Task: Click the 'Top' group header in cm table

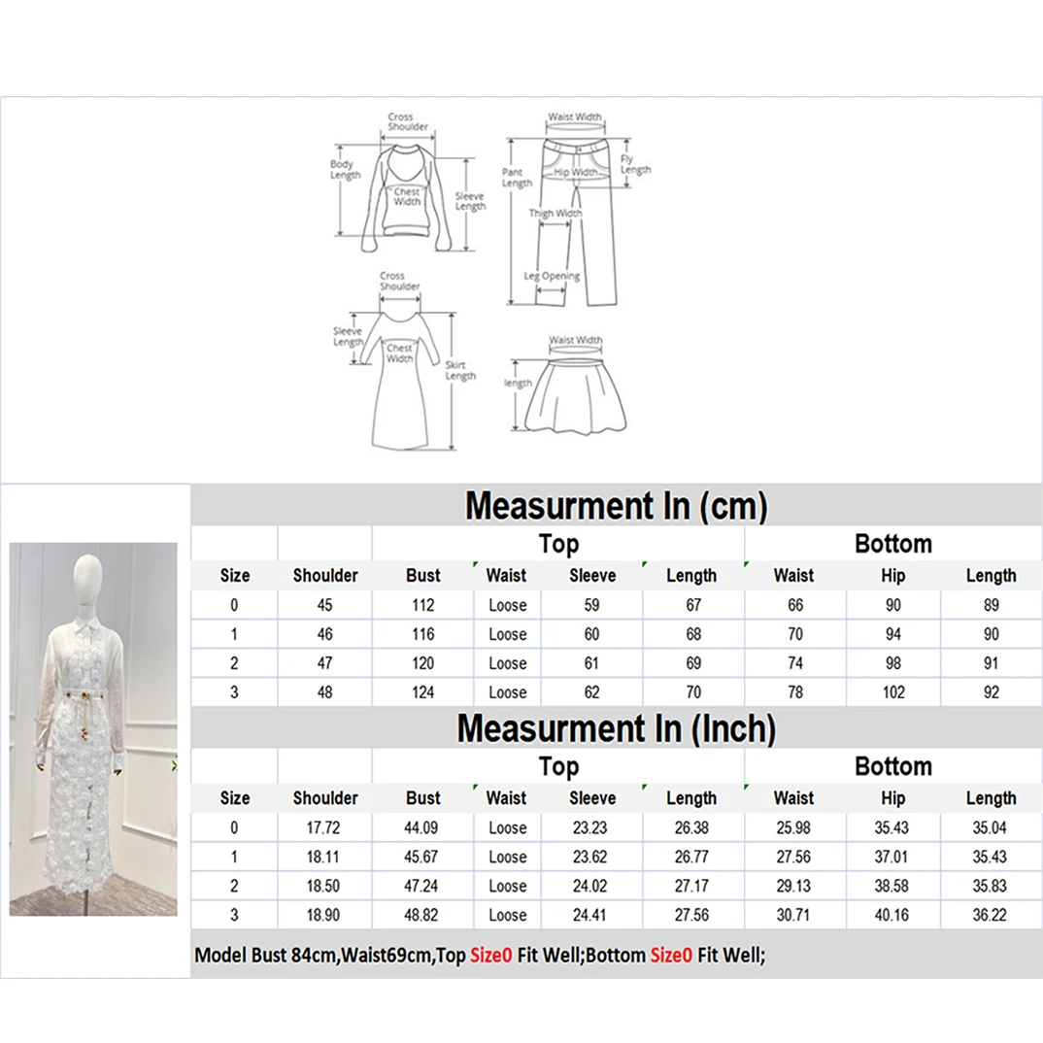Action: (x=558, y=544)
